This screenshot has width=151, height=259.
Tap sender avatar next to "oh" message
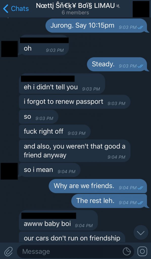[9, 49]
